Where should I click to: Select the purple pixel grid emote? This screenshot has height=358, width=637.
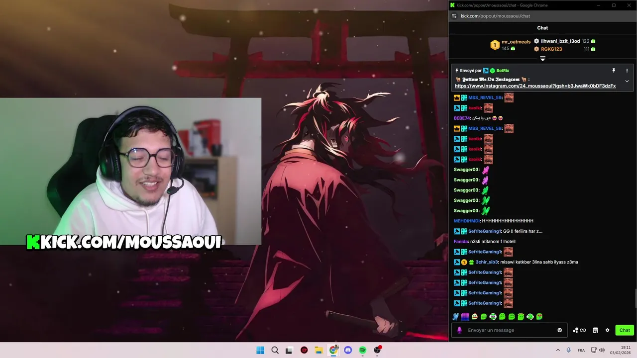pyautogui.click(x=465, y=316)
